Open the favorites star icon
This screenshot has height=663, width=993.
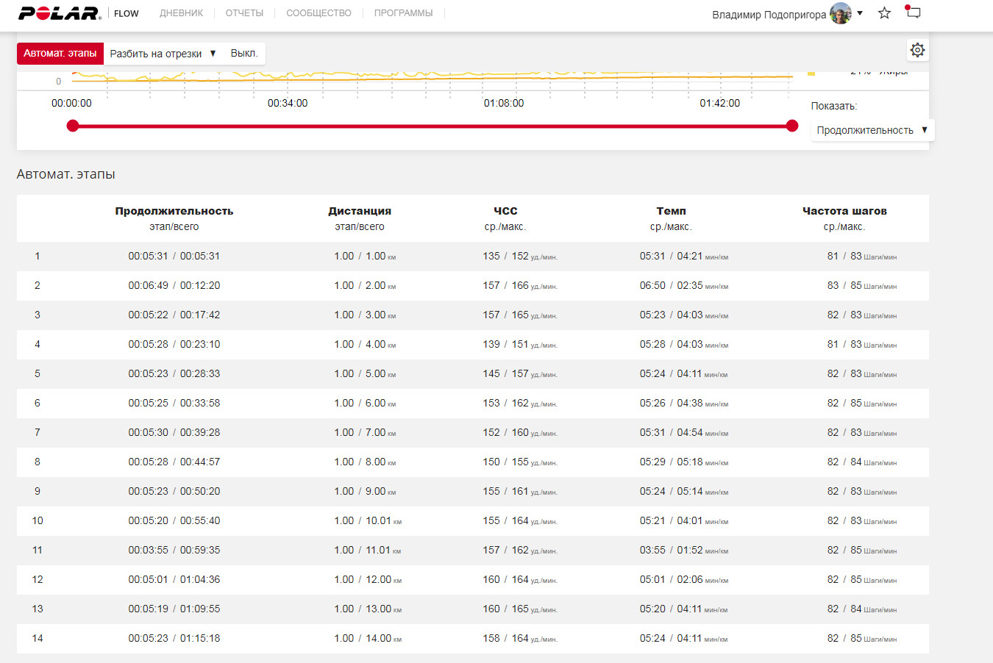coord(885,13)
